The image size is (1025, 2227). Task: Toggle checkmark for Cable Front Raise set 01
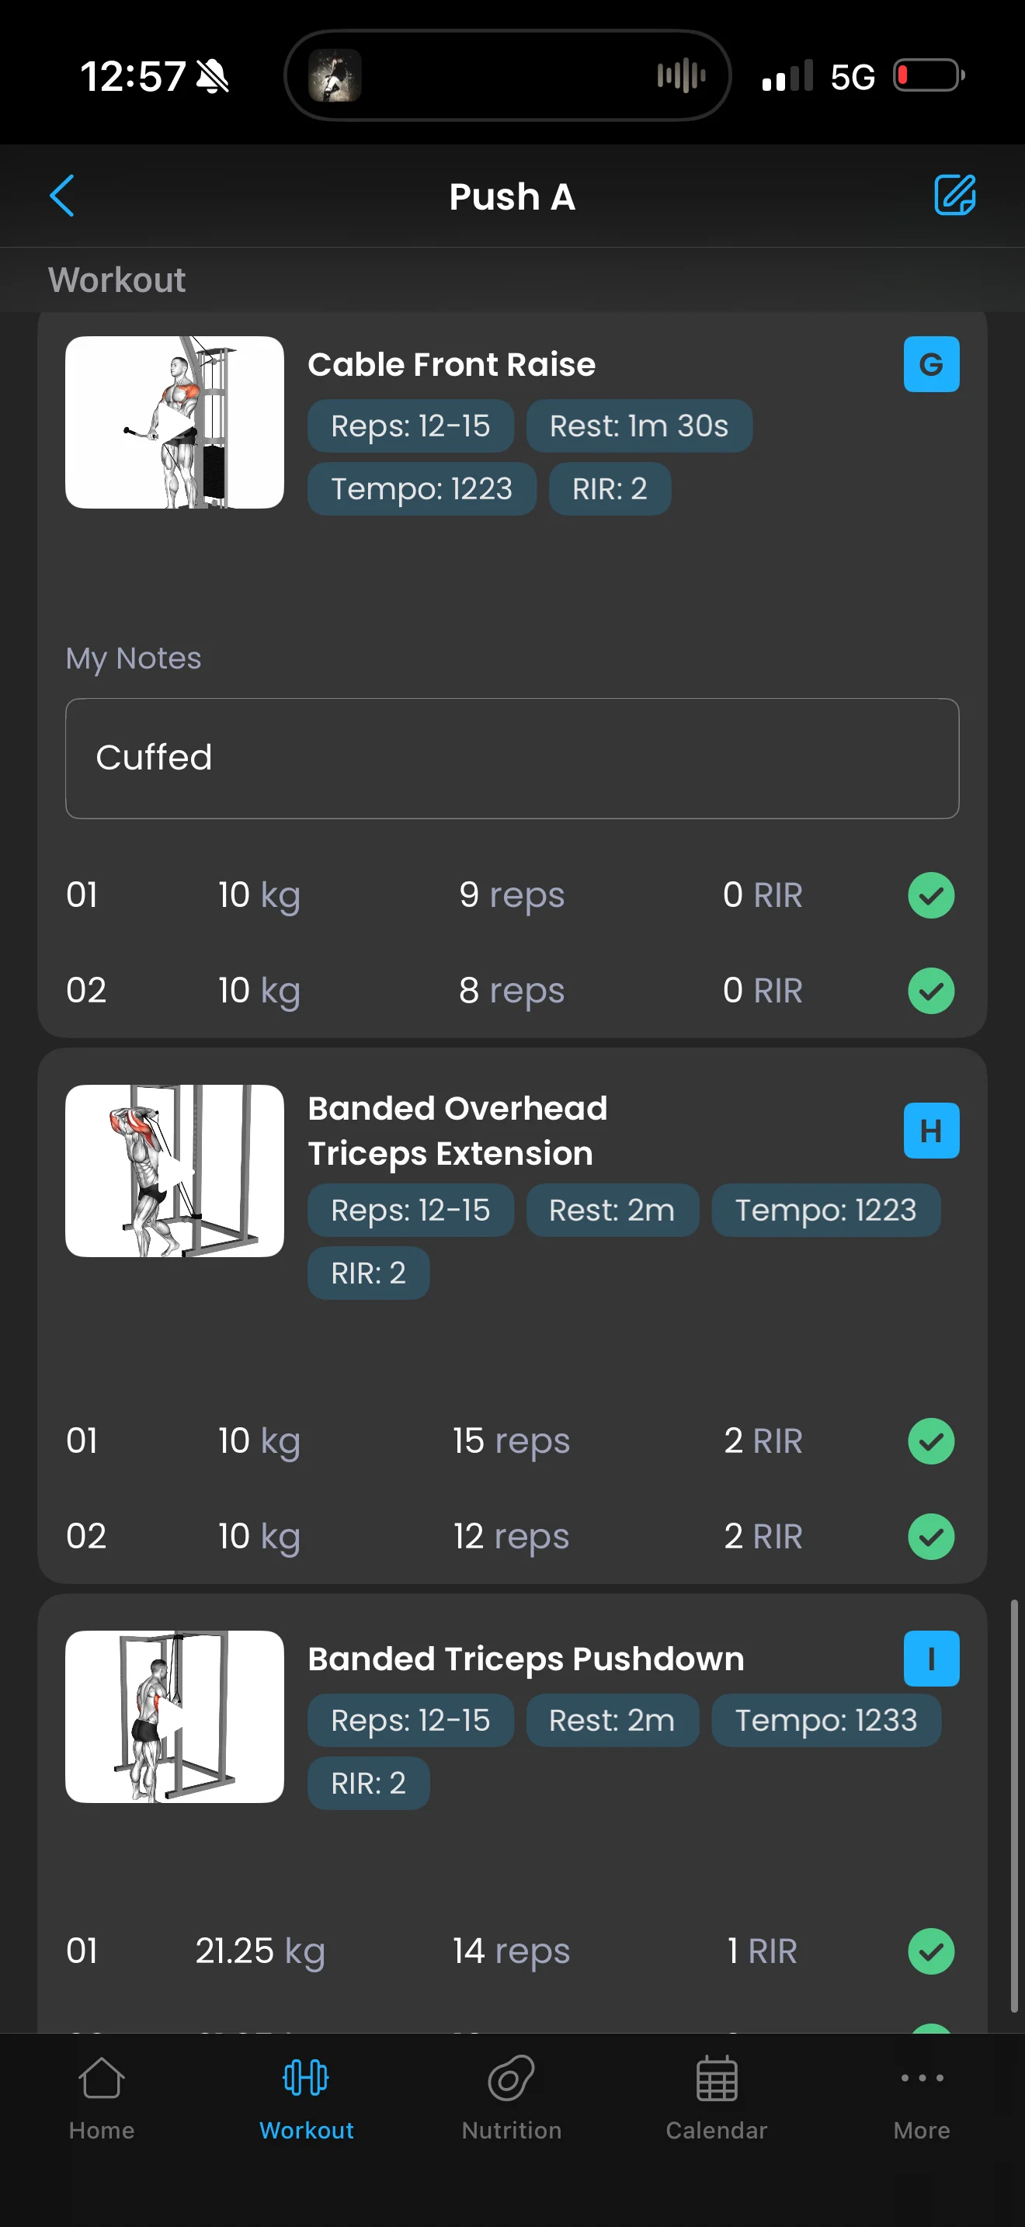(x=931, y=895)
